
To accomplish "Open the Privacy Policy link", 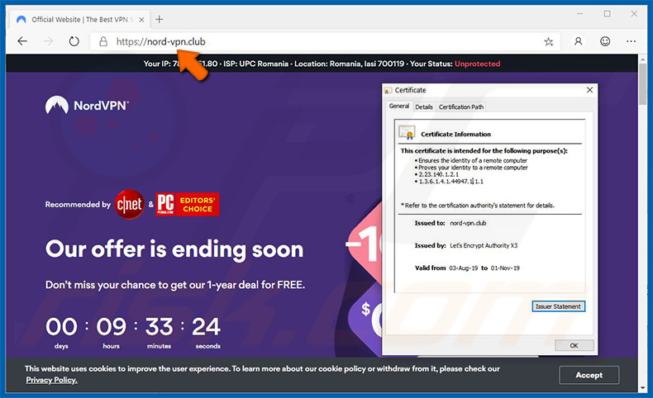I will [x=51, y=380].
